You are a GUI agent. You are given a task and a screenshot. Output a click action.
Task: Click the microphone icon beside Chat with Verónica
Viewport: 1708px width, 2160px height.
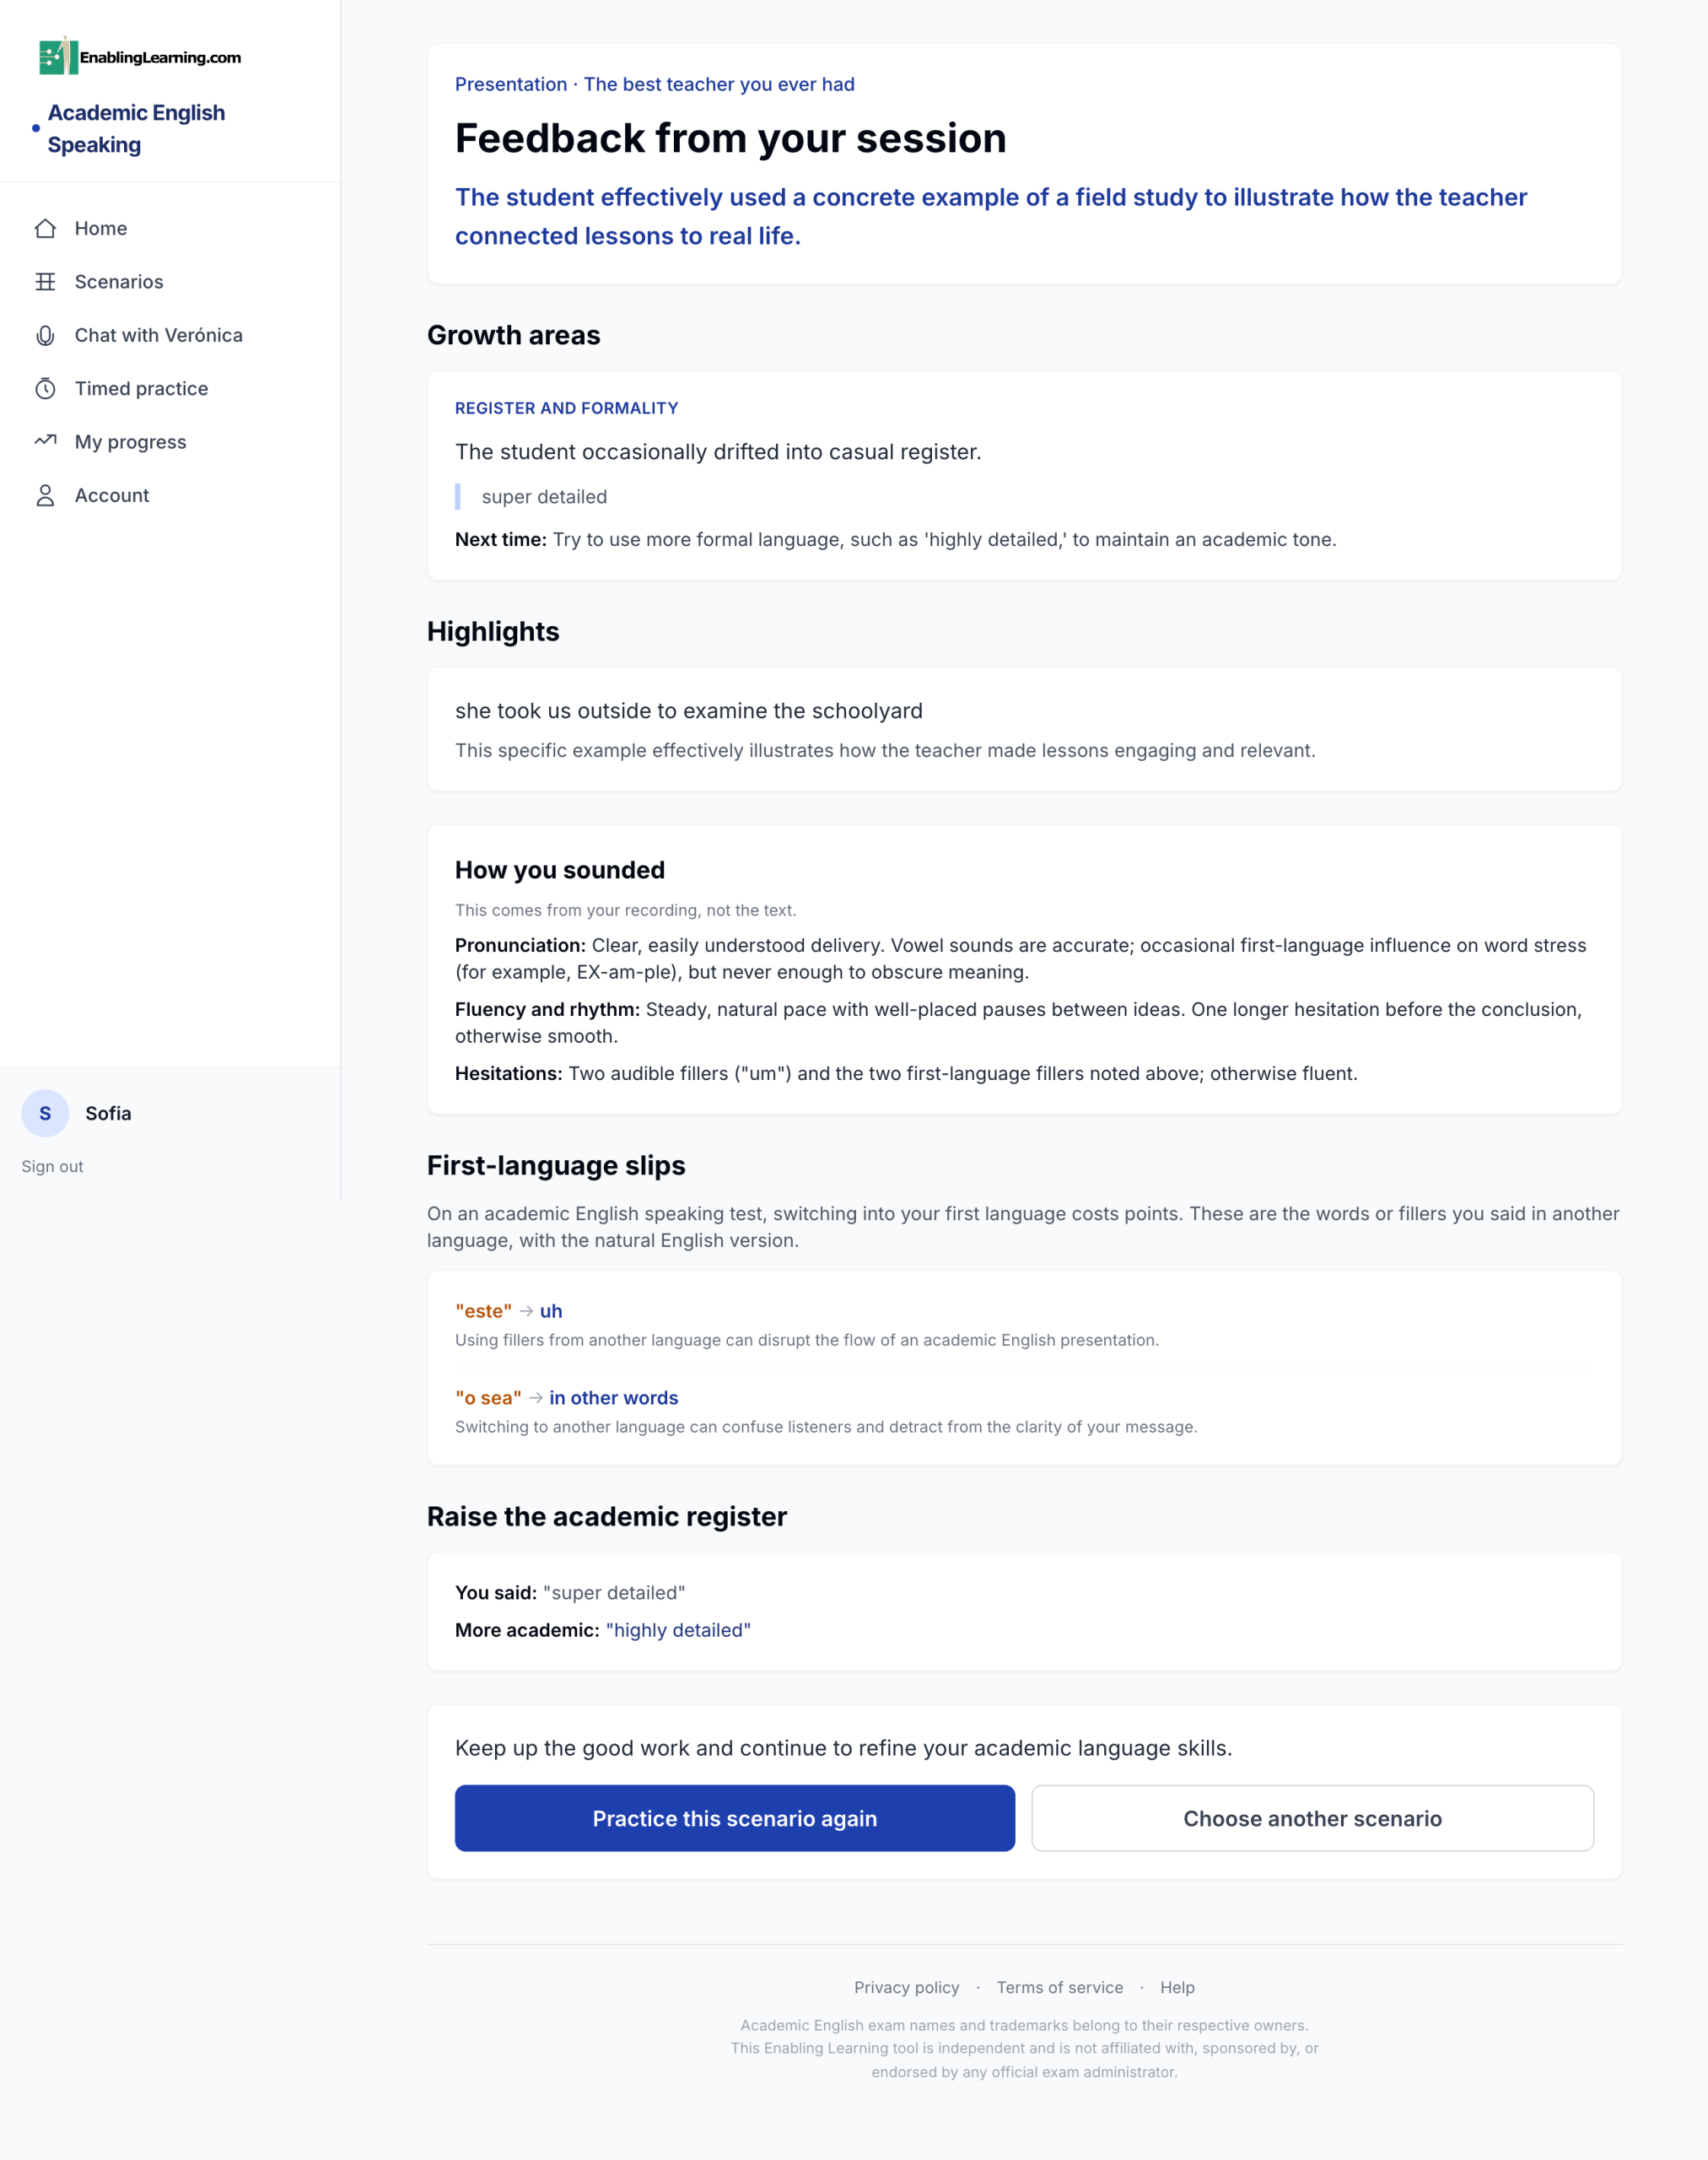45,335
